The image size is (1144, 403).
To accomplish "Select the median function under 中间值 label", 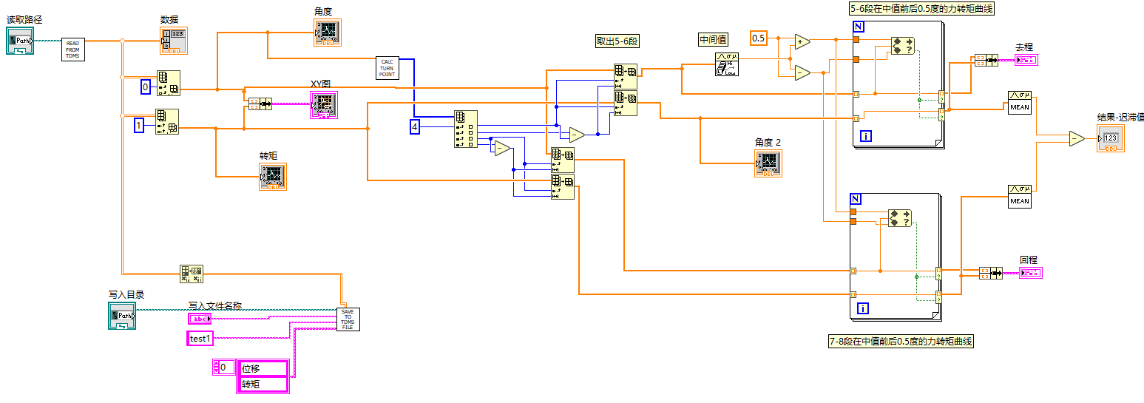I will (x=726, y=64).
